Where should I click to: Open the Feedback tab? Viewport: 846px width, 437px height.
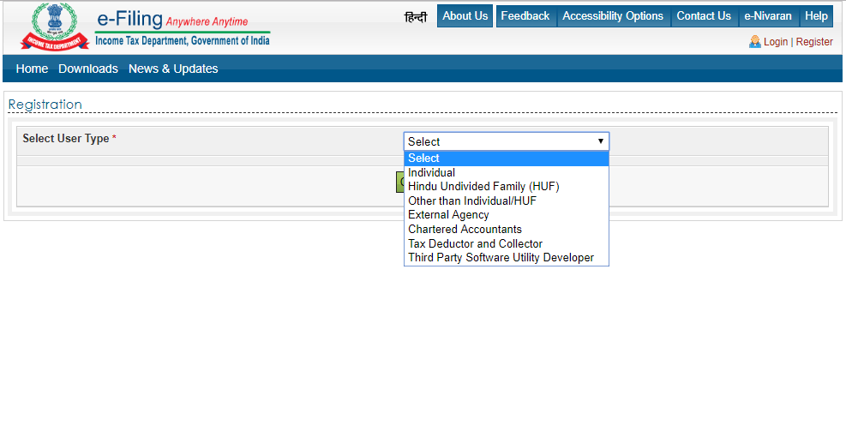pos(525,16)
